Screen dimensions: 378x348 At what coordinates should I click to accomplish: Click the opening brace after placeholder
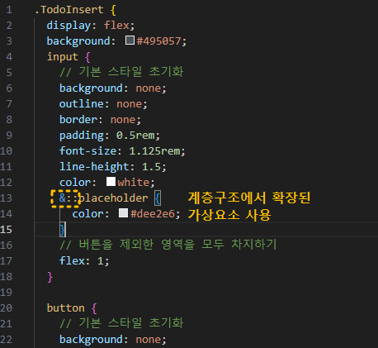158,198
